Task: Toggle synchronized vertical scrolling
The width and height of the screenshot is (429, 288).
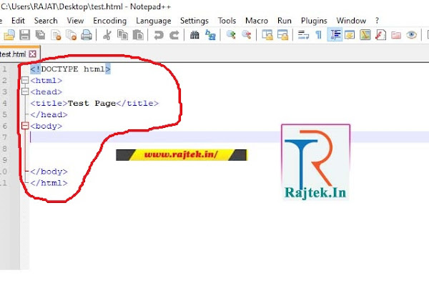Action: 267,35
